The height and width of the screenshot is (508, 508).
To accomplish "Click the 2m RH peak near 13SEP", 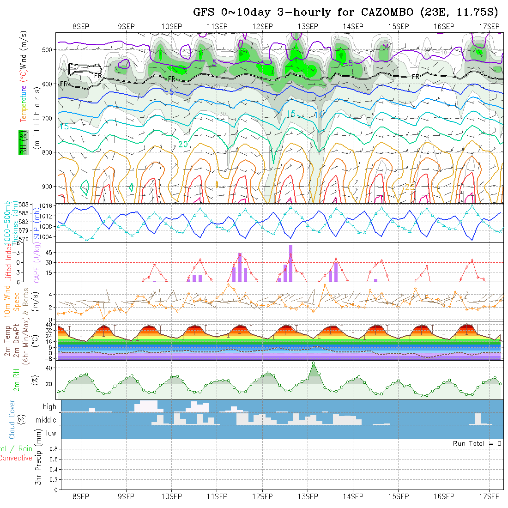I will pos(314,363).
